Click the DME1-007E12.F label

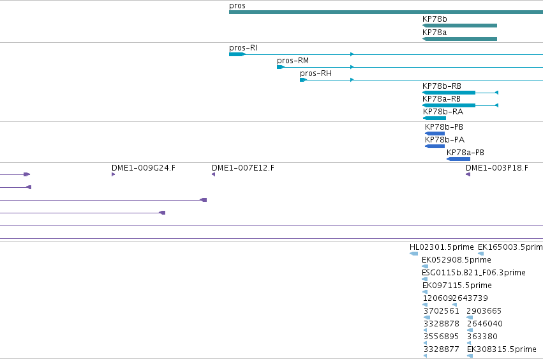pyautogui.click(x=242, y=168)
